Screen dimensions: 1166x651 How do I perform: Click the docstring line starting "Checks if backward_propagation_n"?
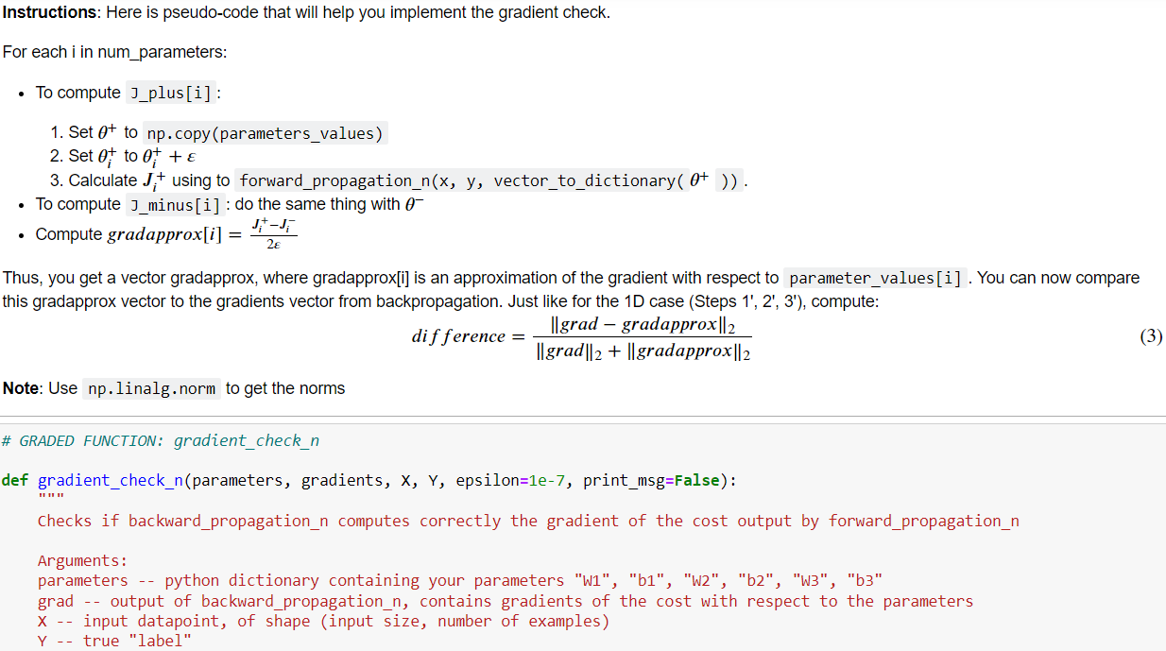coord(528,521)
